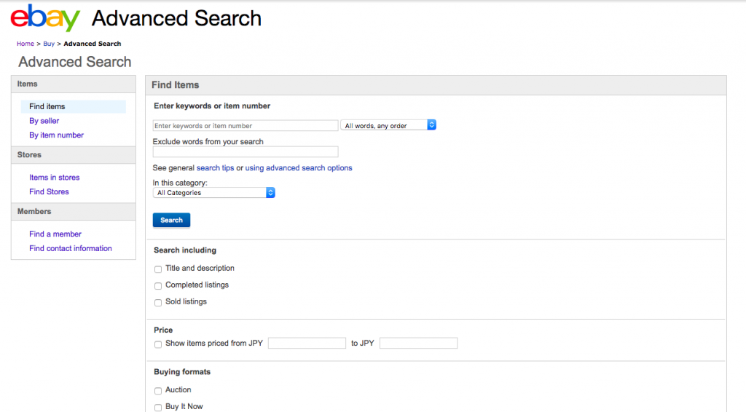This screenshot has height=412, width=746.
Task: Tick the Sold listings checkbox
Action: coord(158,302)
